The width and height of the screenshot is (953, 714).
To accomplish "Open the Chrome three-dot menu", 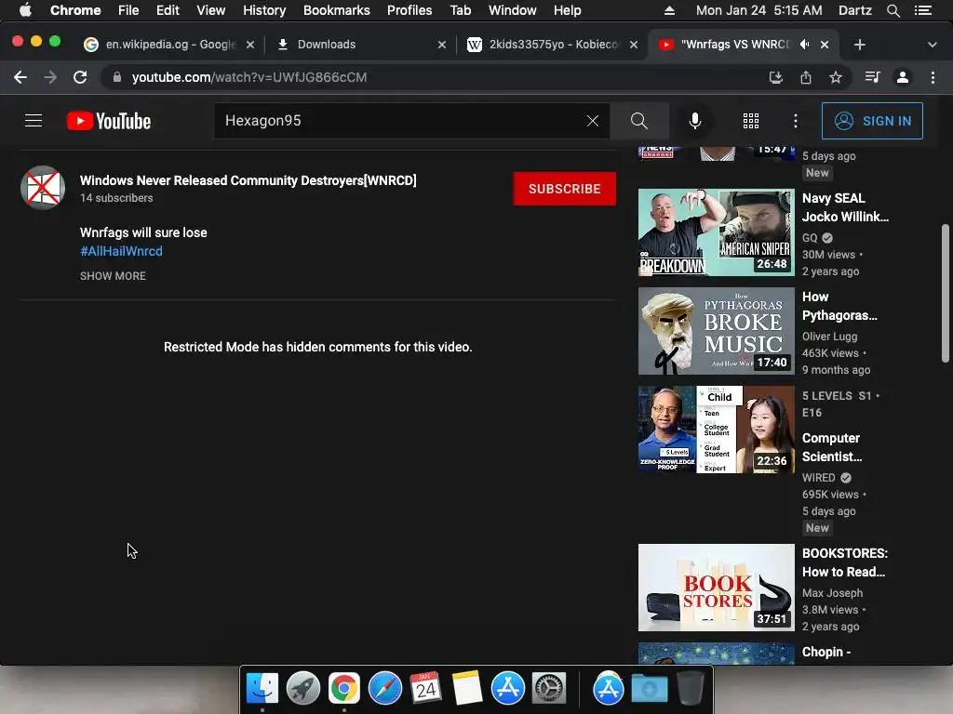I will click(x=933, y=77).
